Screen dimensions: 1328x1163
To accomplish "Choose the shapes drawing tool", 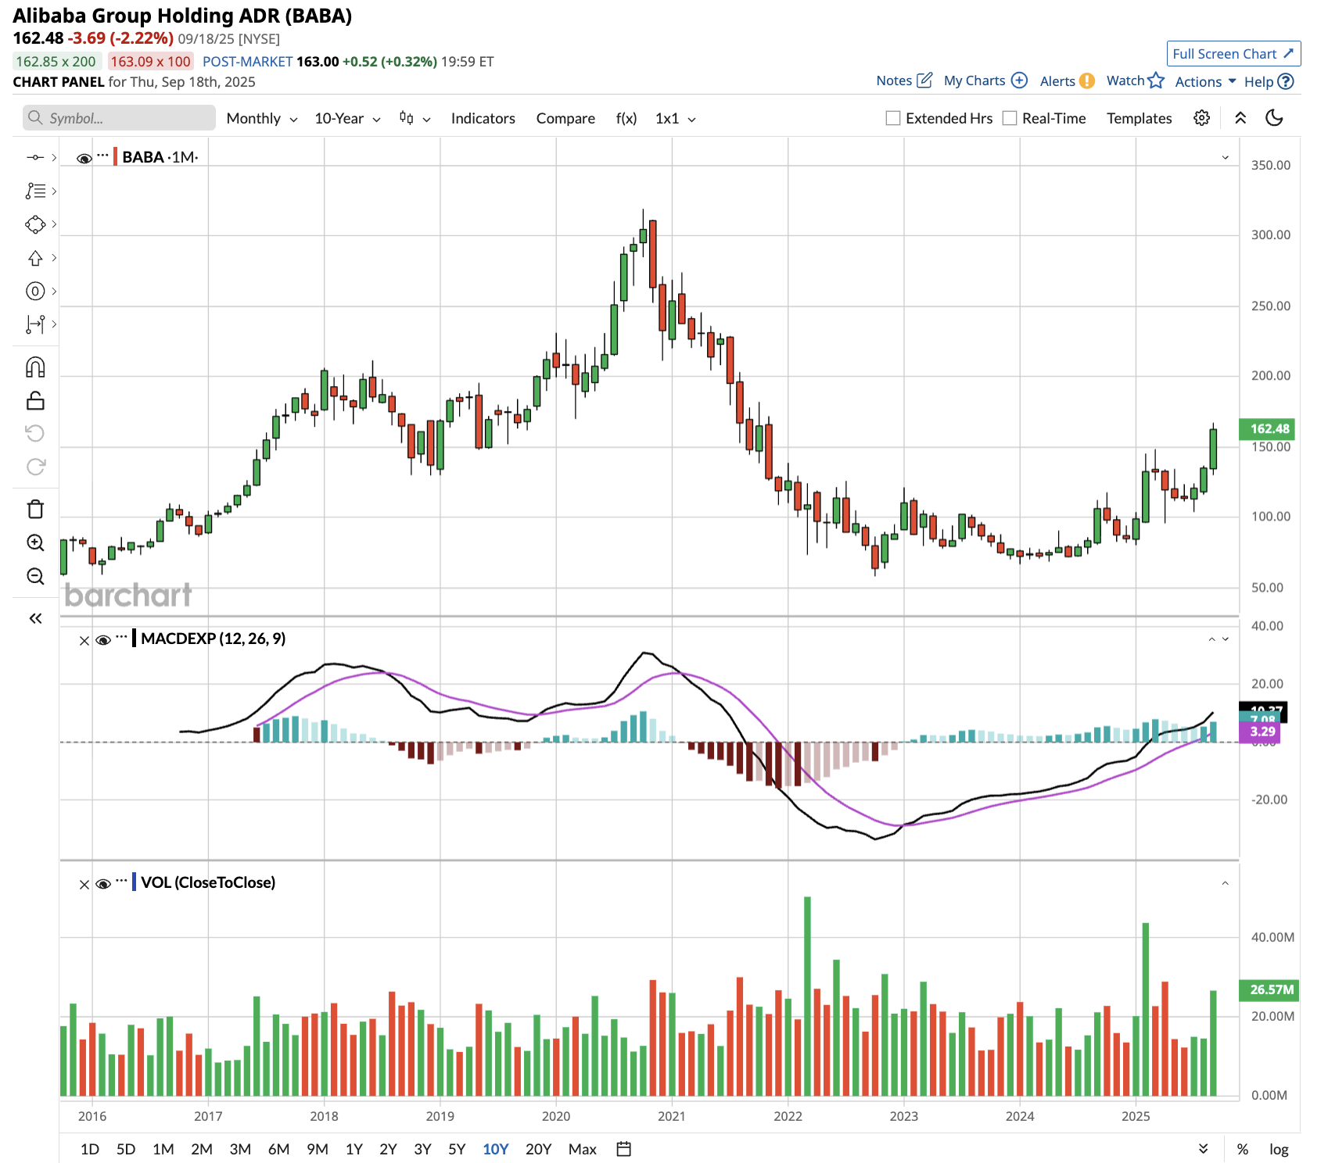I will pyautogui.click(x=35, y=224).
